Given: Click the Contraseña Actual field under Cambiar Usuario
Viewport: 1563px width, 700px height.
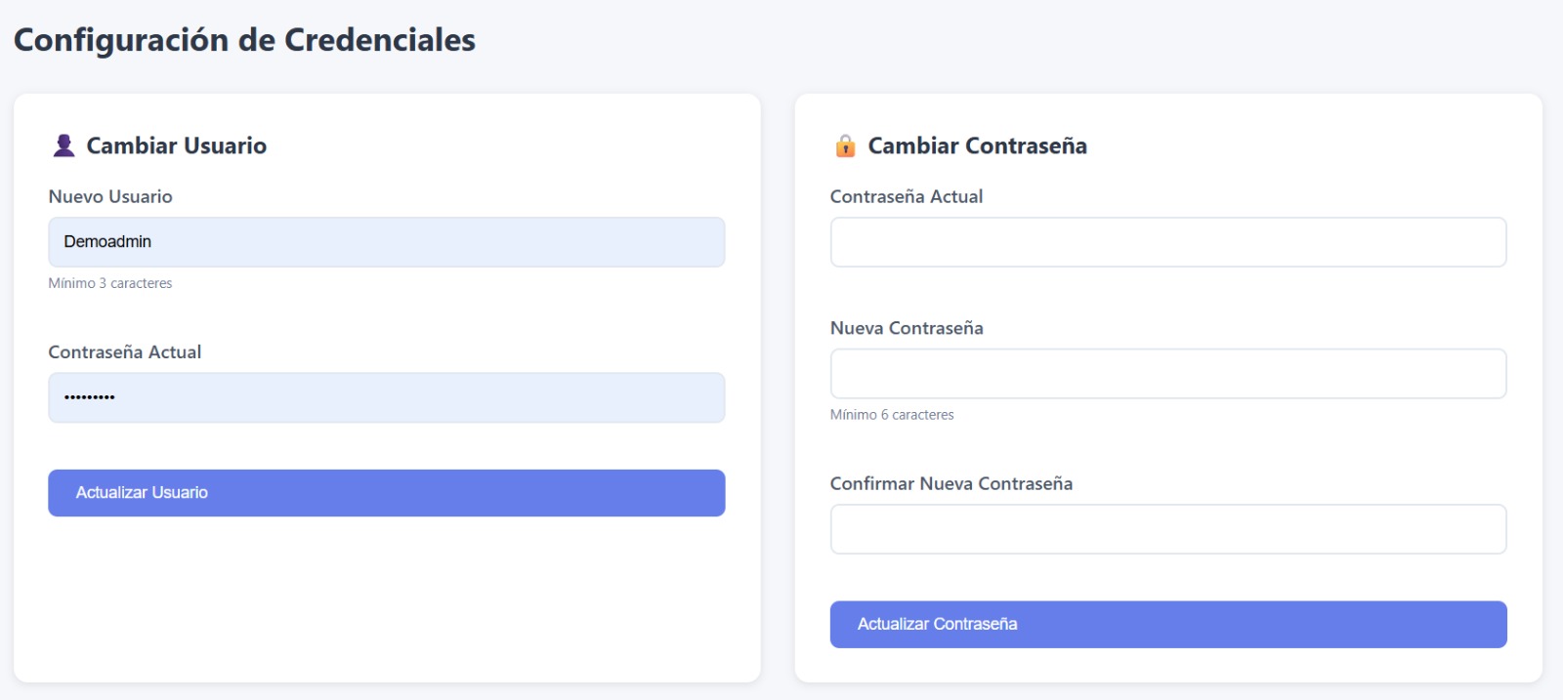Looking at the screenshot, I should point(386,397).
